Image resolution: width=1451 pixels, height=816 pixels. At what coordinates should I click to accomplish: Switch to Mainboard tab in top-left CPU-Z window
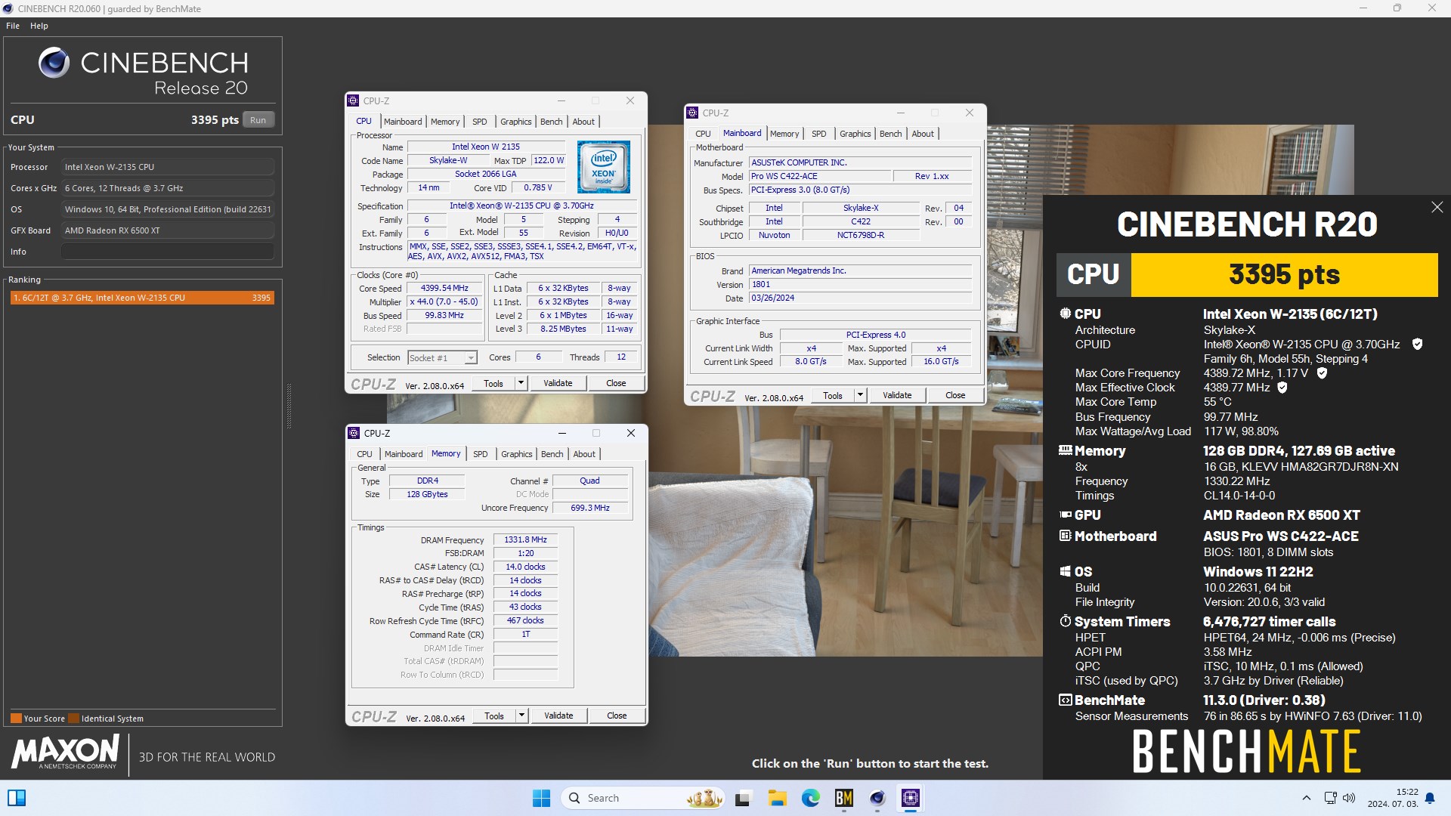pos(403,122)
